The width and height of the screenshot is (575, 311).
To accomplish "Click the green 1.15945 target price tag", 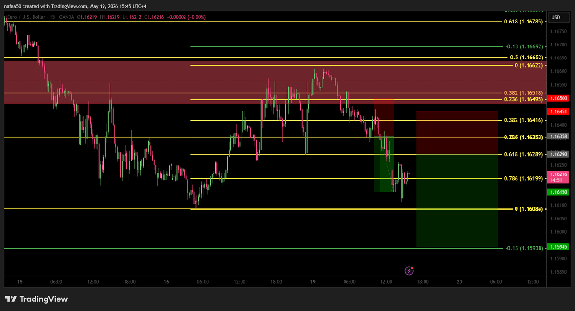I will coord(558,247).
